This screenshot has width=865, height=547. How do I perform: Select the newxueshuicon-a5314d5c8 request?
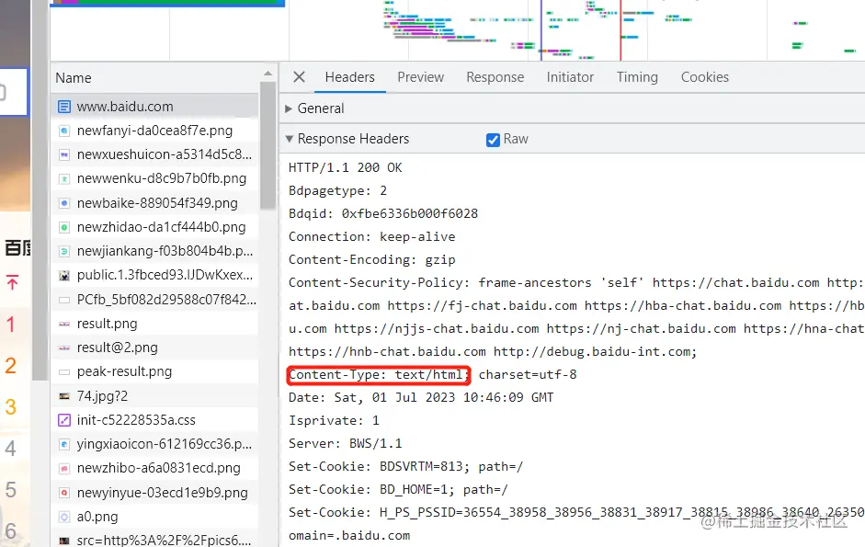[154, 154]
